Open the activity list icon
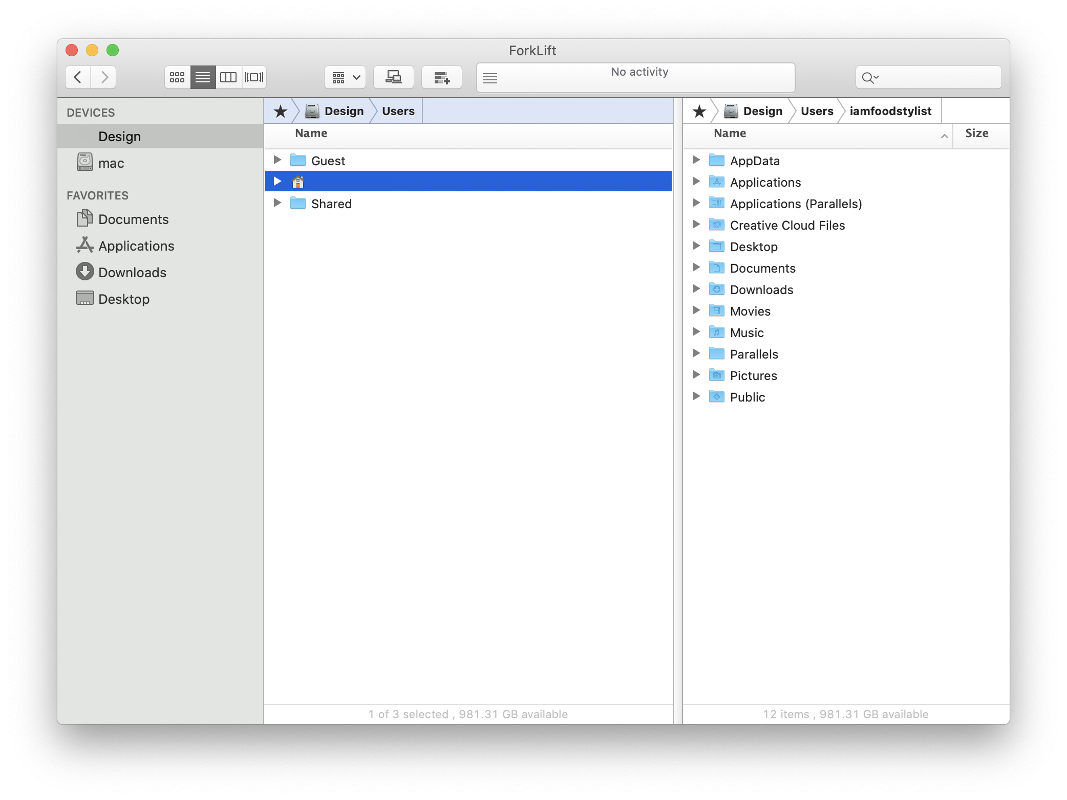 pyautogui.click(x=490, y=78)
